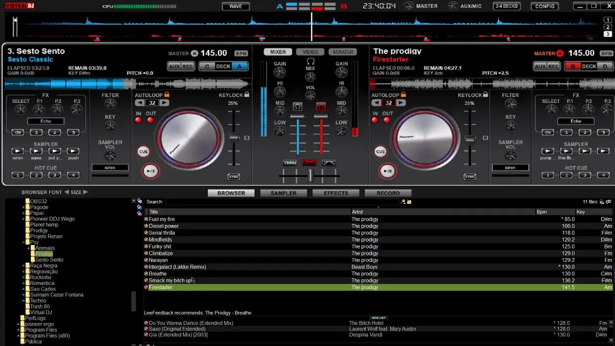Click left deck SAMPLER VOL knob
Viewport: 615px width, 346px height.
[x=110, y=155]
